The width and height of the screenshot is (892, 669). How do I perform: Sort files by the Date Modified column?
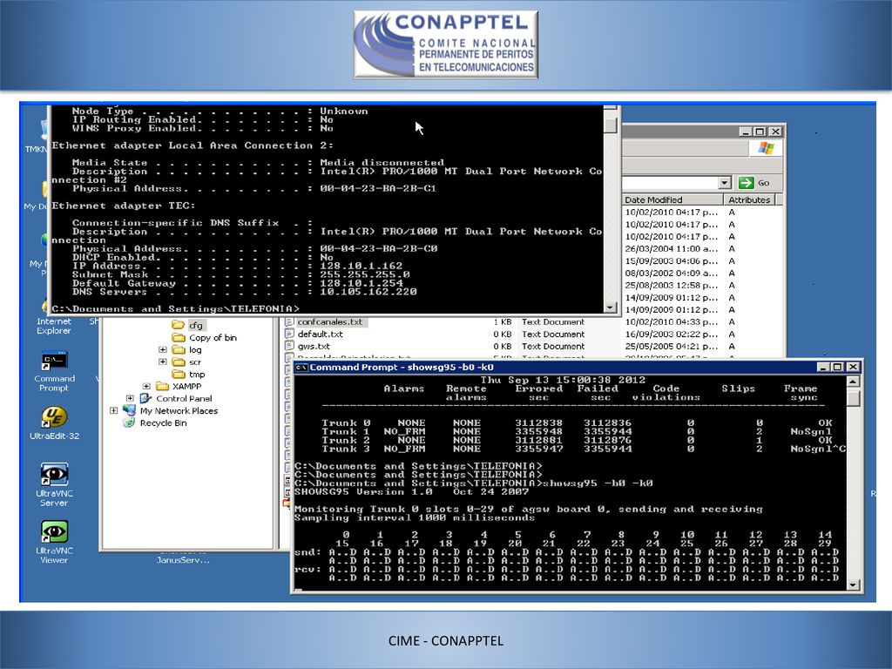(x=672, y=199)
